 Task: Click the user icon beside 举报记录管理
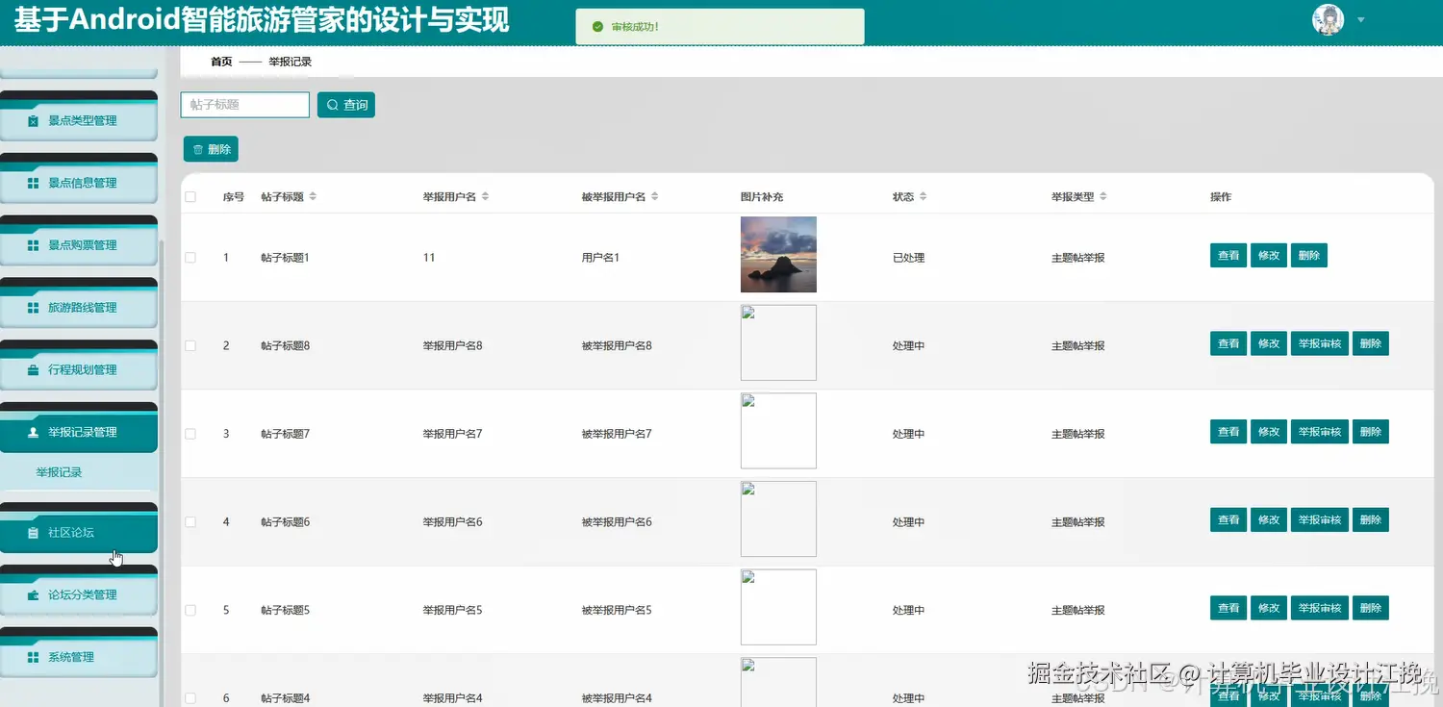click(35, 432)
